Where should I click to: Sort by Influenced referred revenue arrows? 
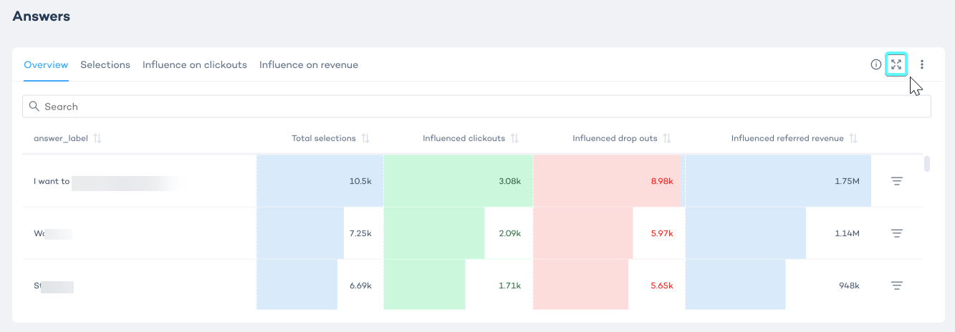click(853, 138)
